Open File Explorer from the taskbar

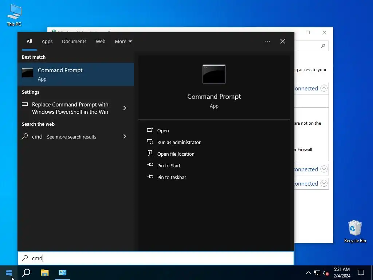click(x=44, y=273)
